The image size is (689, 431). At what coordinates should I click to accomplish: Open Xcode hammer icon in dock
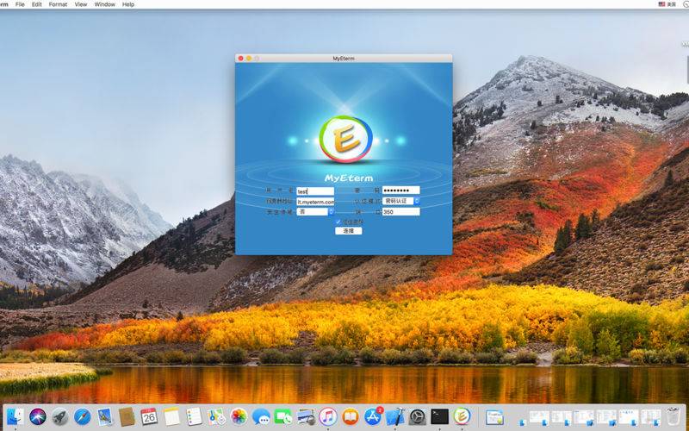pyautogui.click(x=395, y=416)
